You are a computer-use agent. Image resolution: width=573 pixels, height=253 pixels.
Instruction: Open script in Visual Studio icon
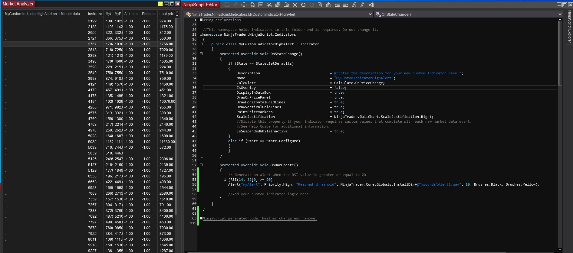[371, 5]
